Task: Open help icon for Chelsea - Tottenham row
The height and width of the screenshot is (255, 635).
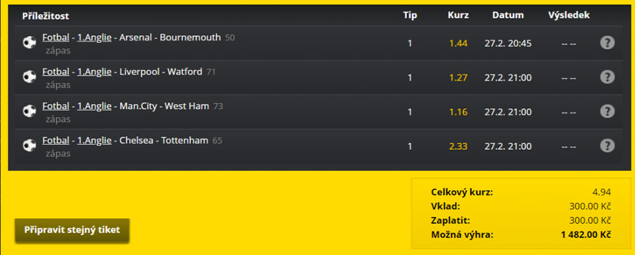Action: [608, 146]
